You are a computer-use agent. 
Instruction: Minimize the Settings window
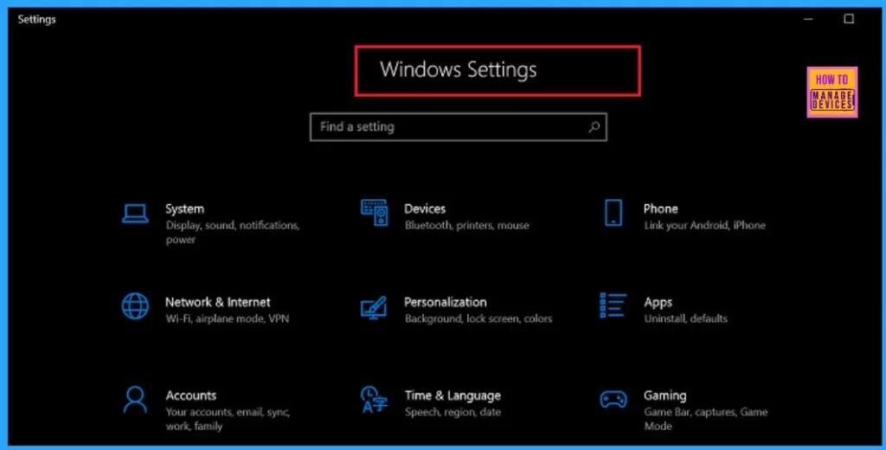[x=809, y=19]
